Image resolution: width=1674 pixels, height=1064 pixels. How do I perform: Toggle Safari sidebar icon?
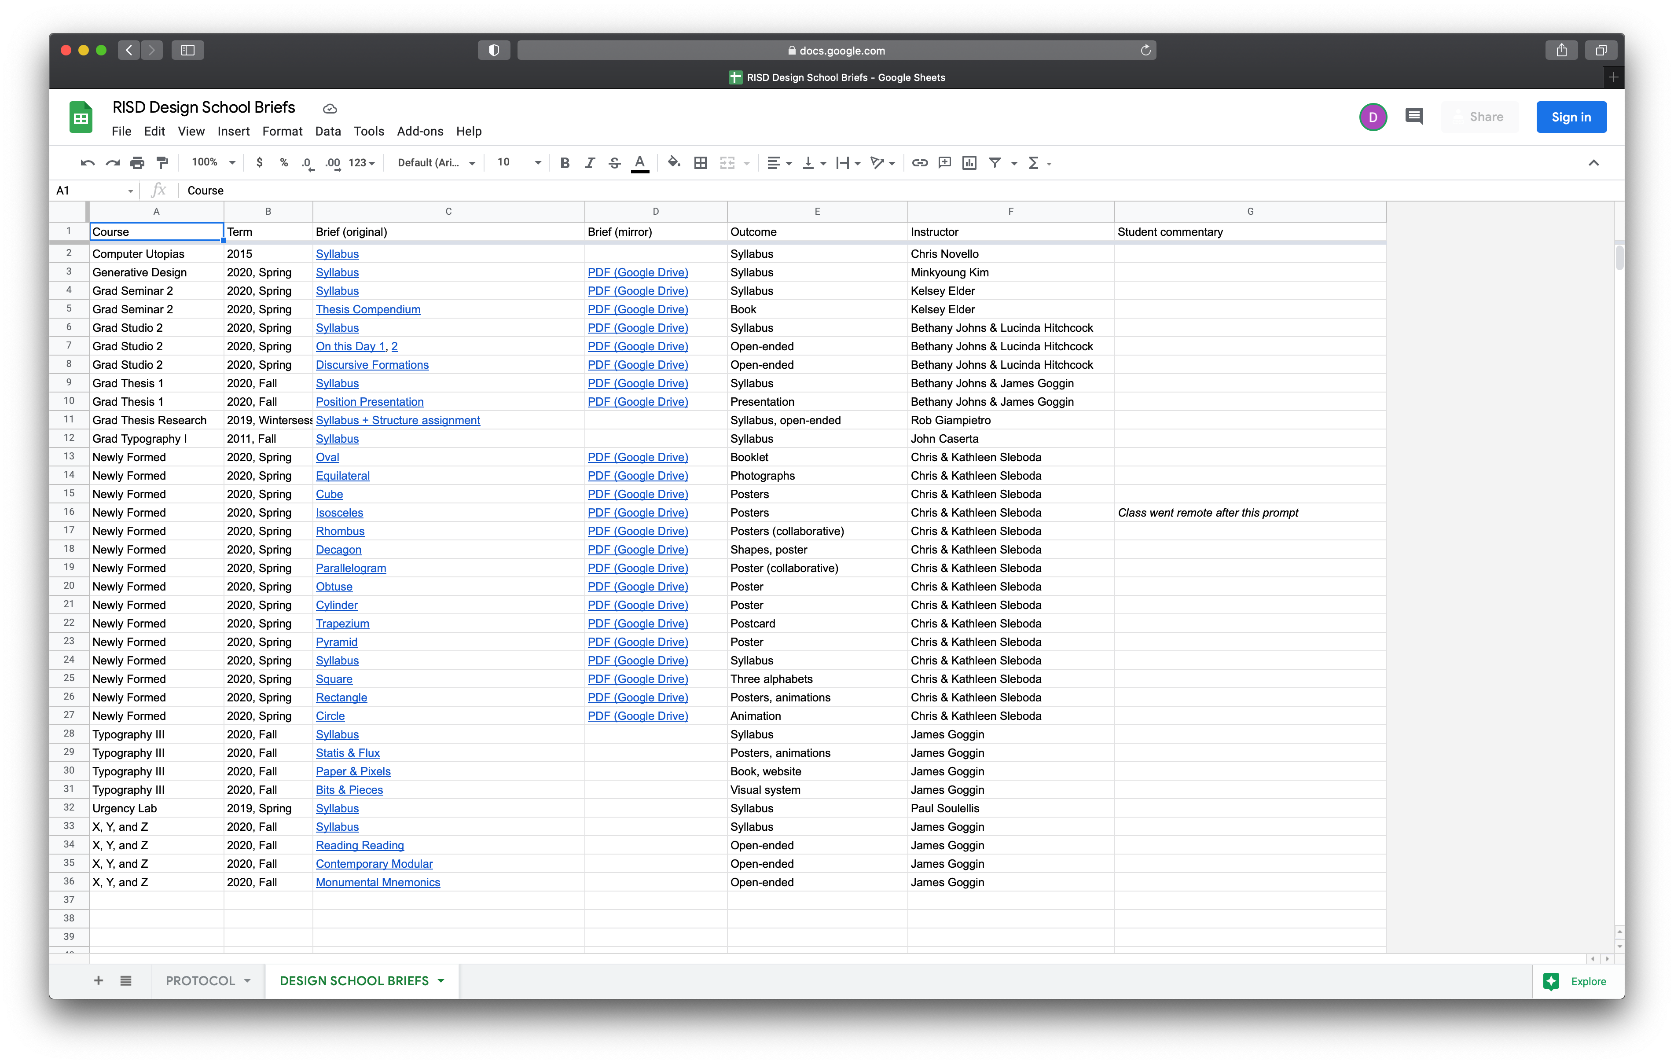188,50
